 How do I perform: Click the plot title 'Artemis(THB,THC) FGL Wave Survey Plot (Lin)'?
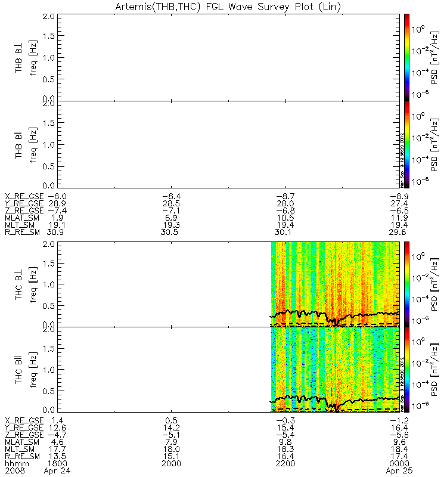pyautogui.click(x=228, y=7)
